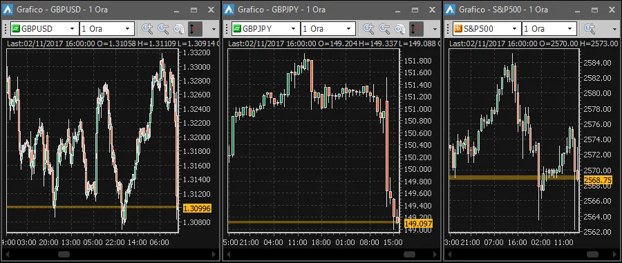Click the right scroll arrow under GBPJPY chart

click(435, 254)
